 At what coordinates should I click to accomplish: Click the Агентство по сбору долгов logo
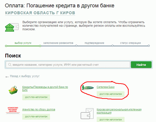(13, 111)
